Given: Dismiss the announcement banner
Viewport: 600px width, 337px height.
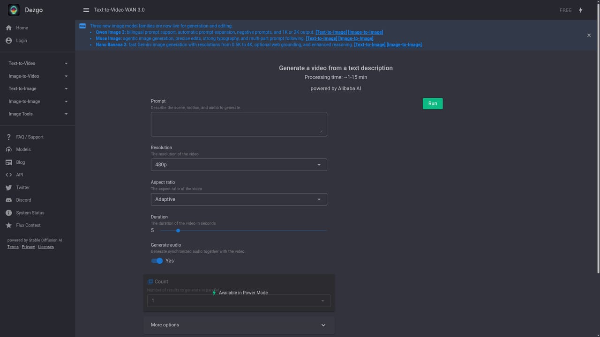Looking at the screenshot, I should point(589,35).
